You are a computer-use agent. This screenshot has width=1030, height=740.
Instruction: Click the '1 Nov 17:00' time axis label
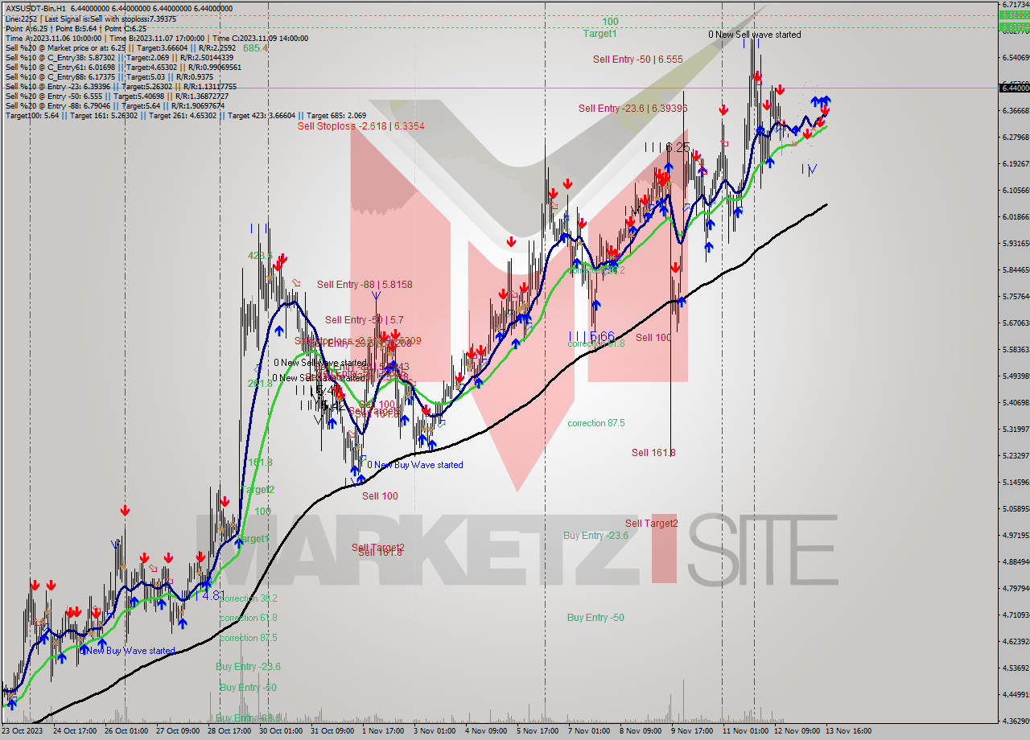383,732
